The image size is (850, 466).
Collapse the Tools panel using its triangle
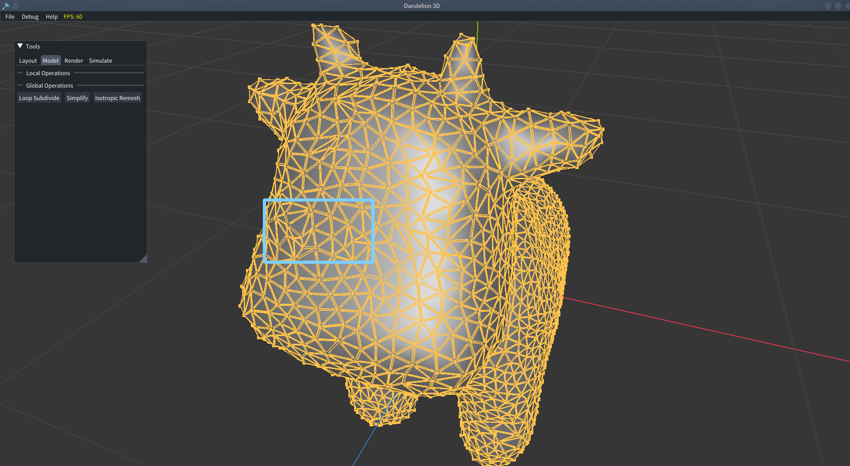[20, 46]
